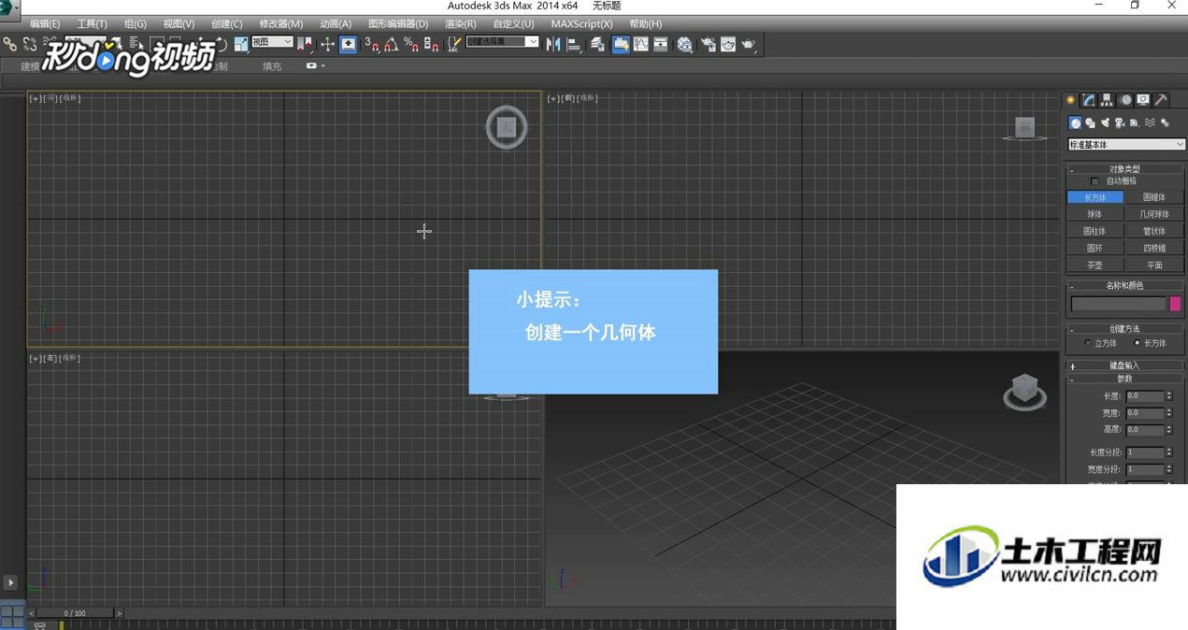The width and height of the screenshot is (1188, 630).
Task: Open the 创建(C) menu
Action: coord(226,24)
